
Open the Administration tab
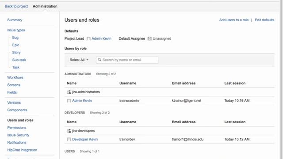(45, 6)
